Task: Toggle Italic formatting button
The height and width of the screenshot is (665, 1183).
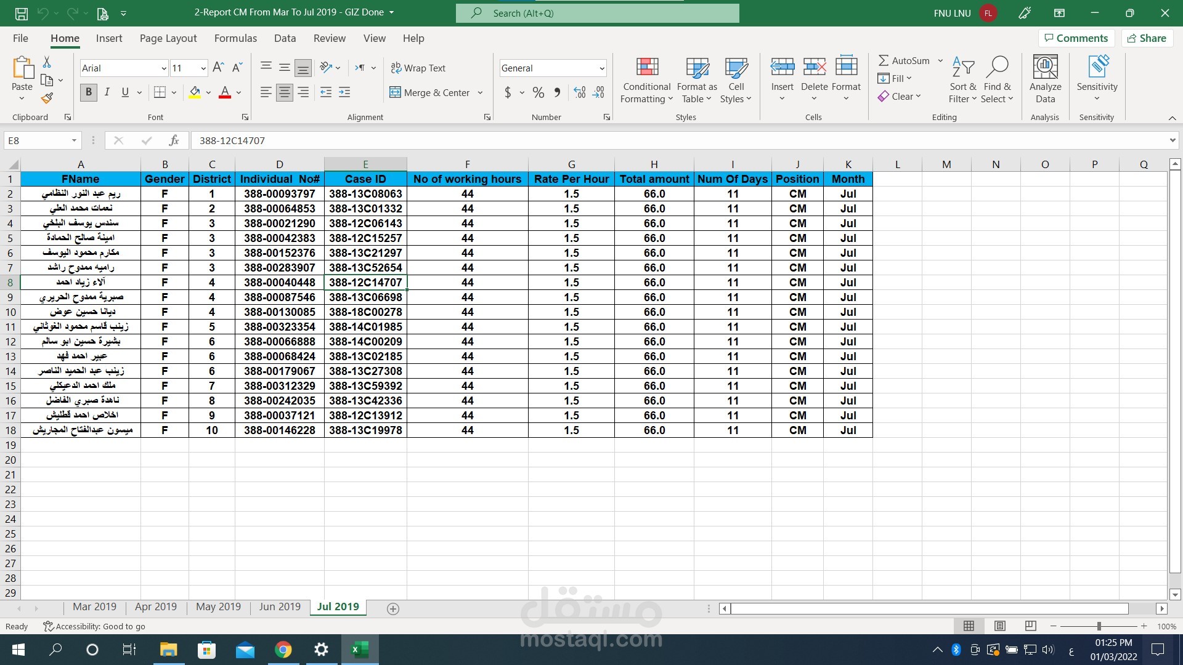Action: 107,92
